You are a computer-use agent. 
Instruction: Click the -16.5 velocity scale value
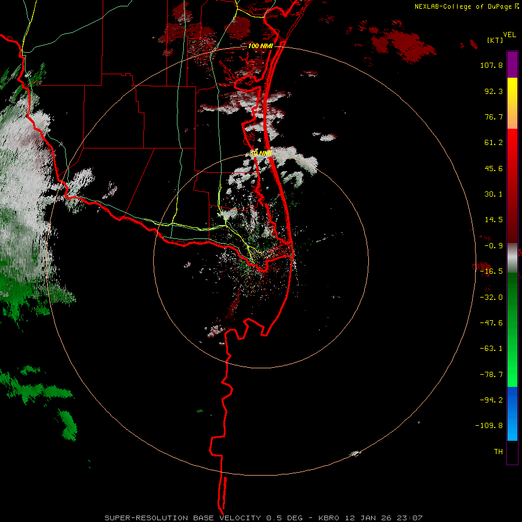[x=491, y=271]
